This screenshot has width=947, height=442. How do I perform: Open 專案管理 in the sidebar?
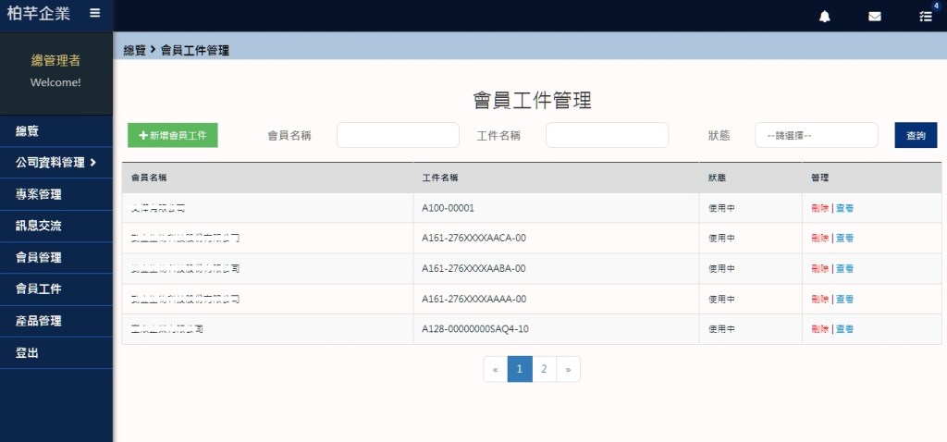point(39,194)
